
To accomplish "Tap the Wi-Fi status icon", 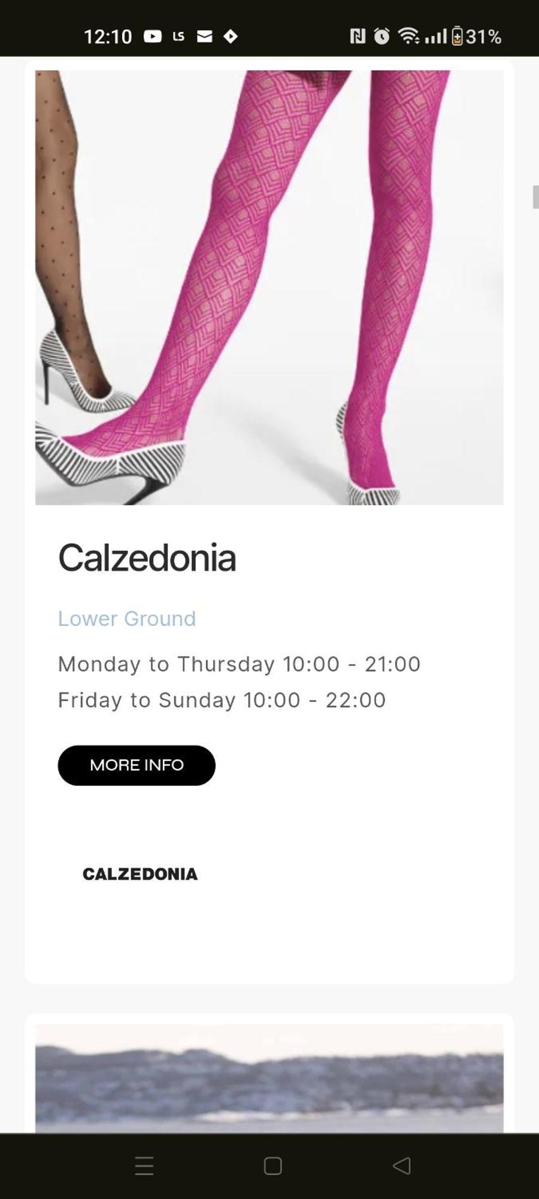I will click(409, 37).
